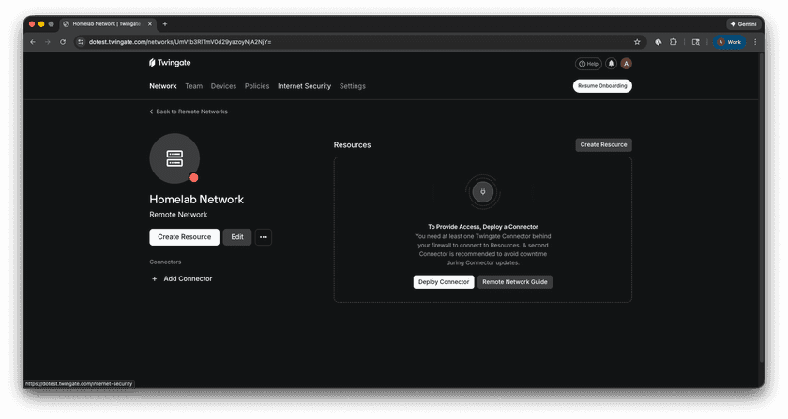Click the Homelab Network server icon
788x419 pixels.
[x=174, y=158]
